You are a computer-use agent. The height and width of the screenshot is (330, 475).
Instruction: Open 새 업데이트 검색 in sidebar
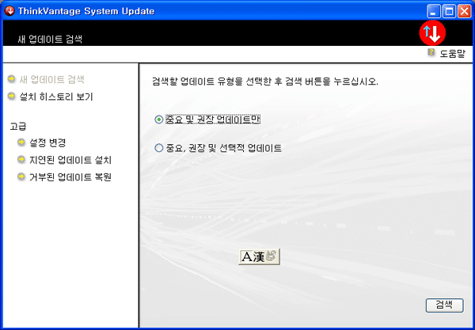pyautogui.click(x=51, y=80)
